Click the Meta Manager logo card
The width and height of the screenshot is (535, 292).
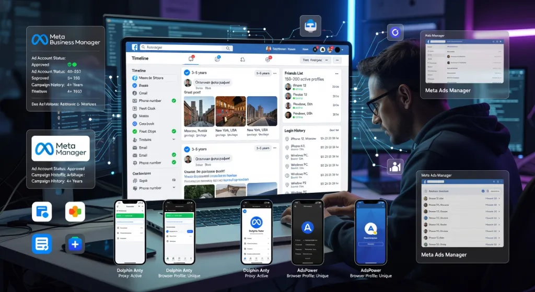(x=61, y=148)
